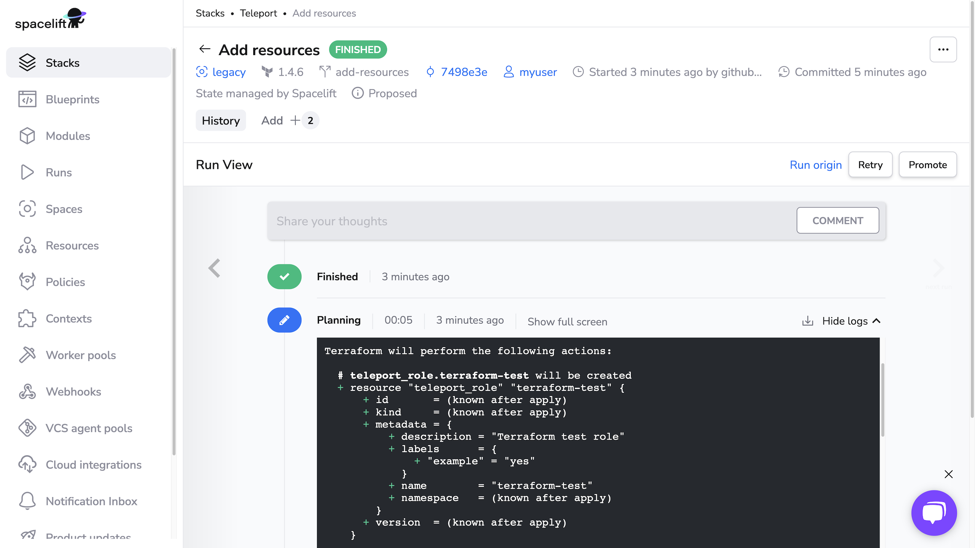Click the Spaces icon in sidebar
975x548 pixels.
(27, 209)
